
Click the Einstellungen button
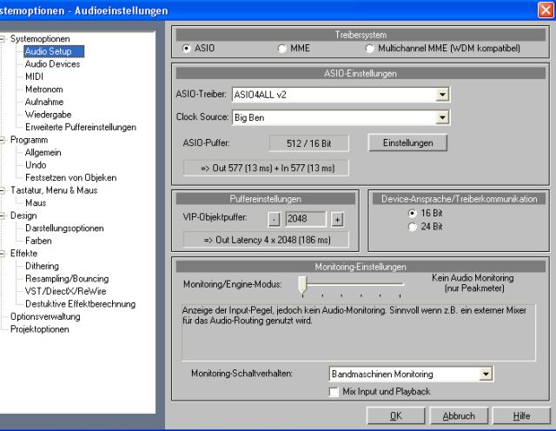[x=407, y=143]
